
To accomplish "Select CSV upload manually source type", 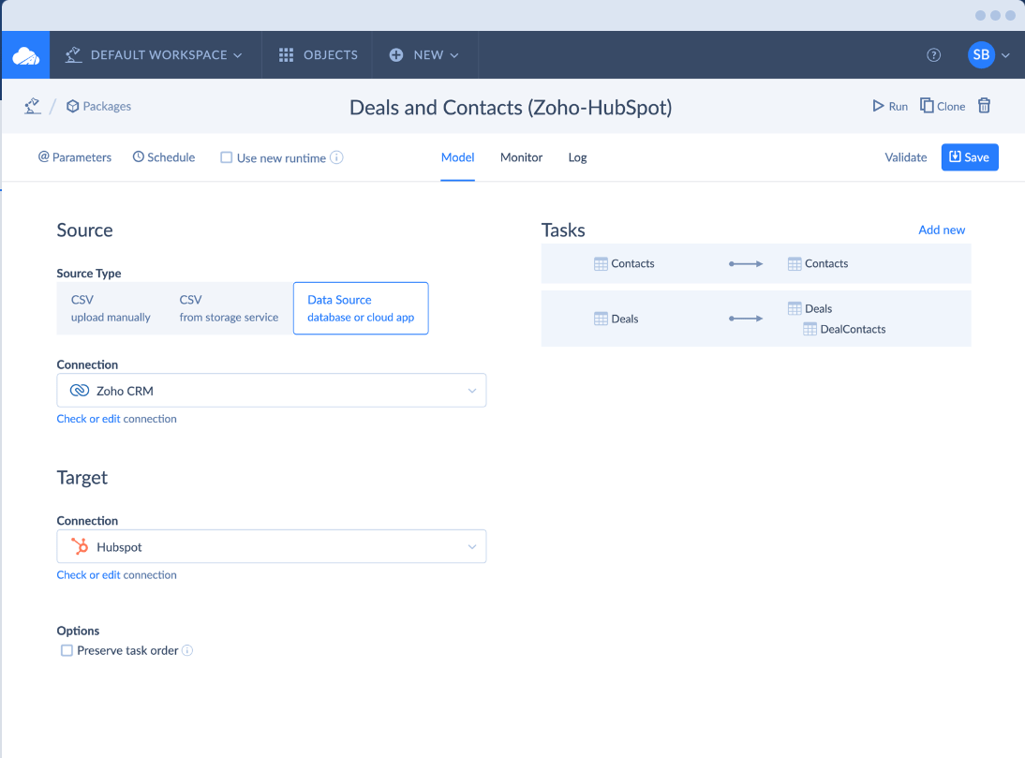I will coord(111,308).
